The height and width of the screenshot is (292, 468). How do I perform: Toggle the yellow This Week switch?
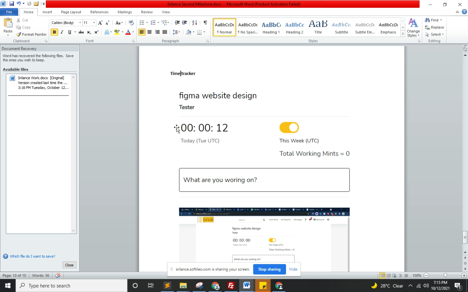coord(289,128)
